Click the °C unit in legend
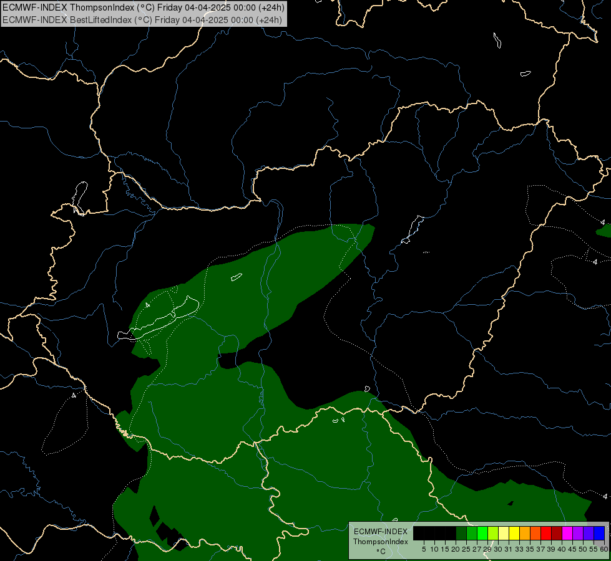The width and height of the screenshot is (611, 561). [x=381, y=551]
